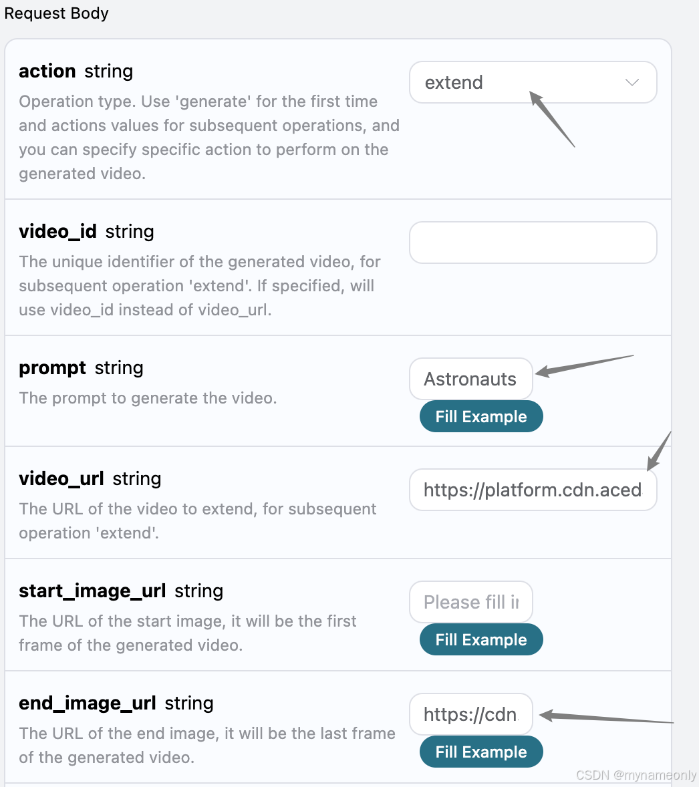Screen dimensions: 699x787
Task: Click Fill Example under the end_image_url field
Action: point(481,752)
